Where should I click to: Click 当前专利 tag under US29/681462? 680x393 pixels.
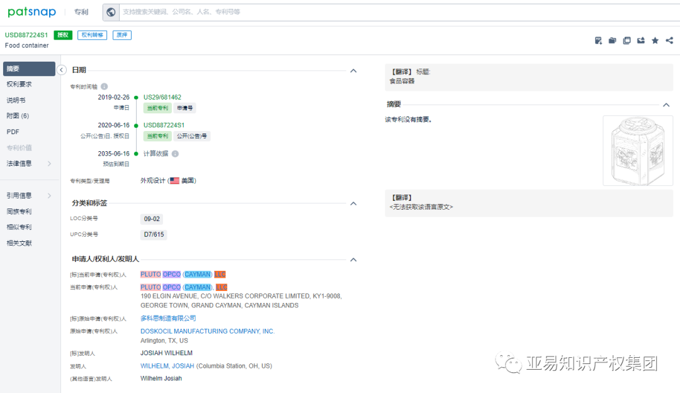point(157,108)
